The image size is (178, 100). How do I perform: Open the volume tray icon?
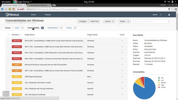(169, 2)
